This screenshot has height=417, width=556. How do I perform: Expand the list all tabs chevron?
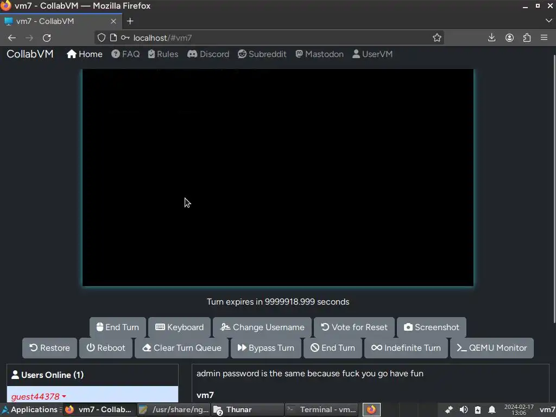[548, 21]
